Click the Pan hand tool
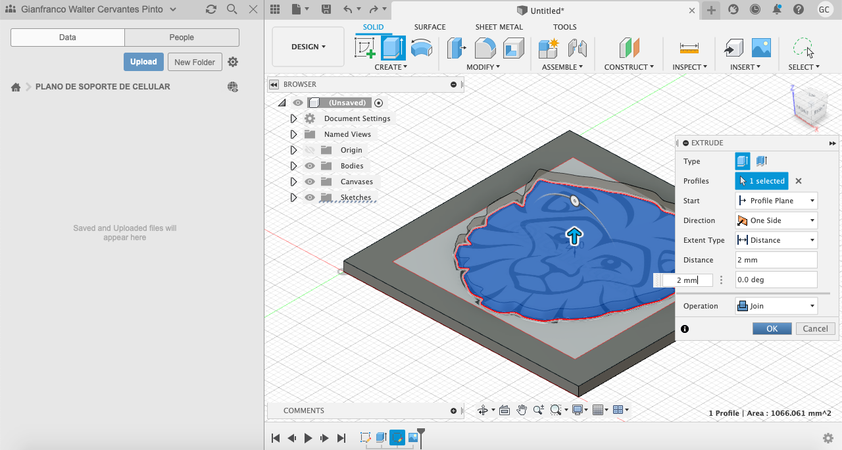842x450 pixels. tap(522, 410)
